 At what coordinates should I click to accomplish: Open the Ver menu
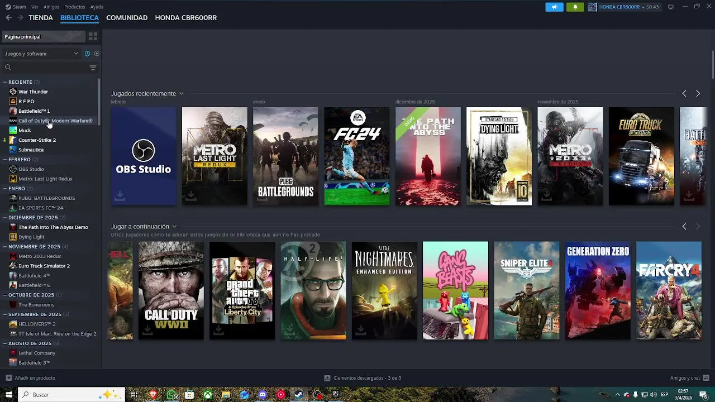coord(35,7)
